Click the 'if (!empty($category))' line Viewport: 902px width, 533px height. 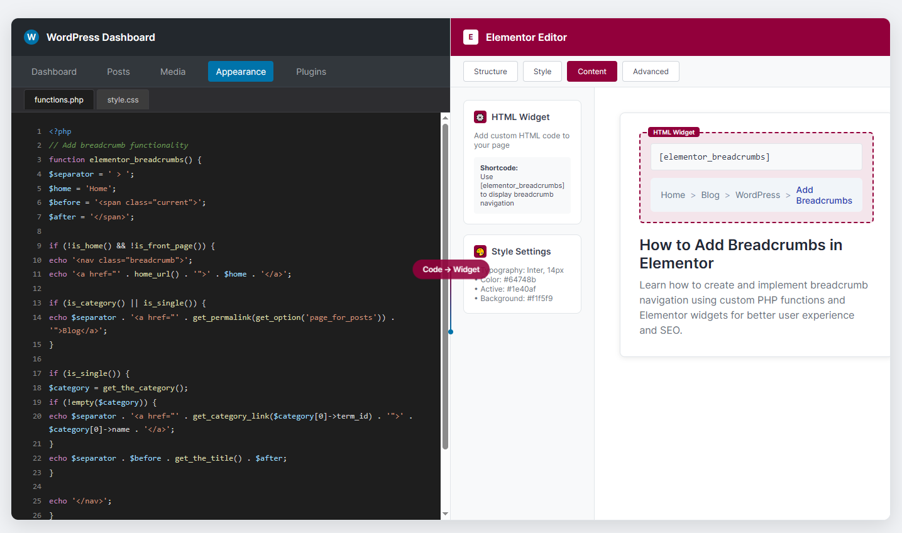103,402
